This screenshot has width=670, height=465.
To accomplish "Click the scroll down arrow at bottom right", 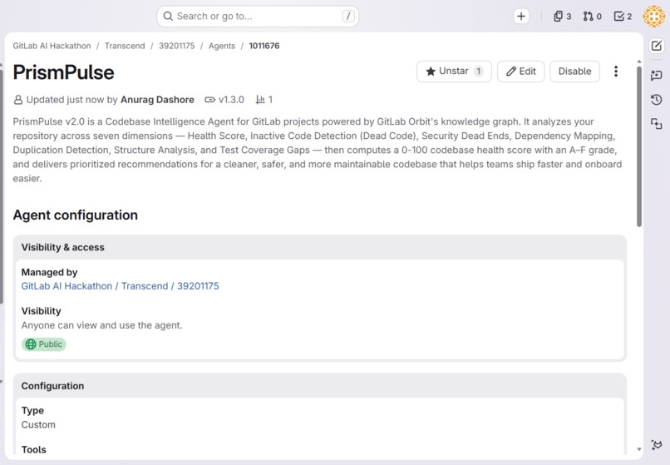I will 639,449.
